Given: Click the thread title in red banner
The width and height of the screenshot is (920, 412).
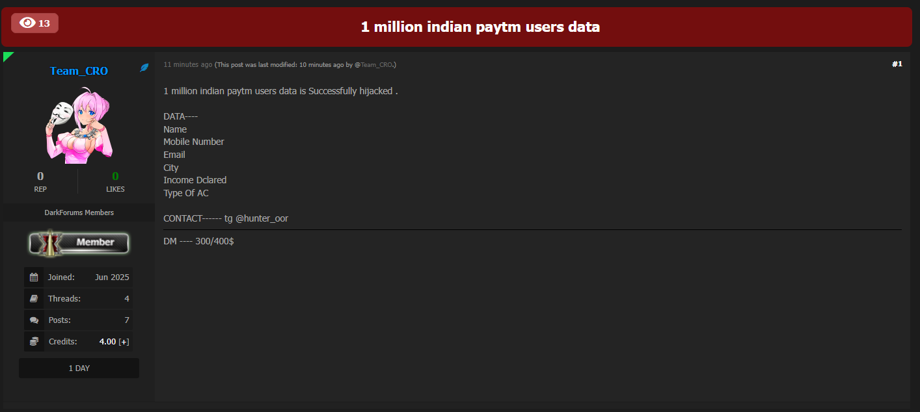Looking at the screenshot, I should tap(480, 27).
